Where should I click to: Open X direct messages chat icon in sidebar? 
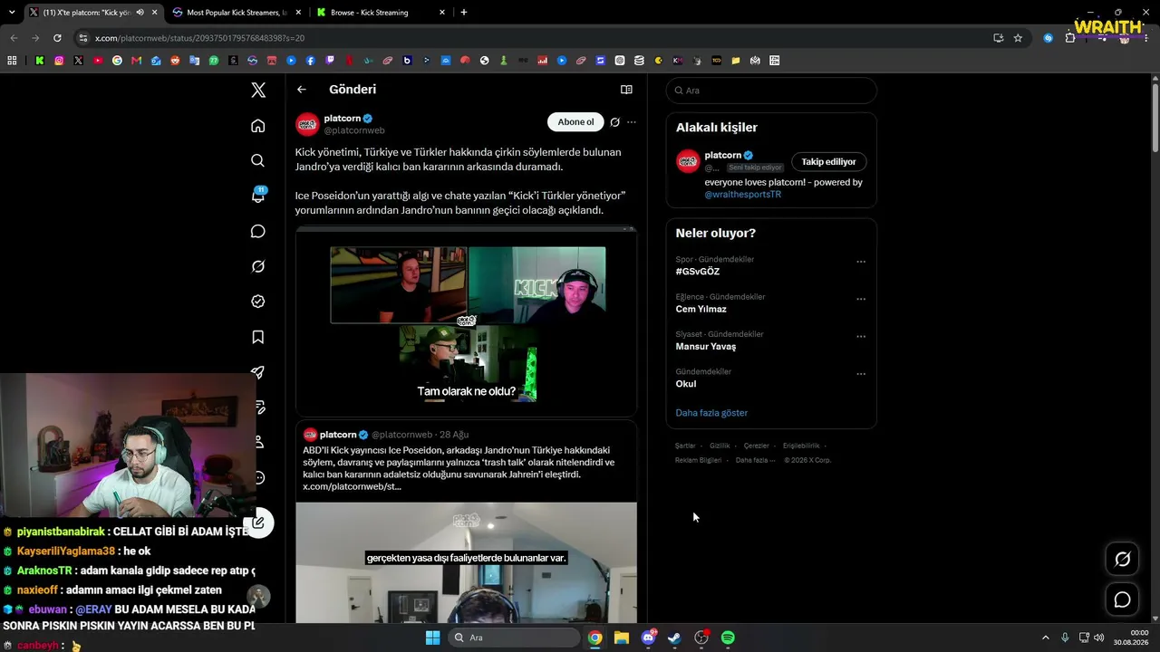pos(258,231)
